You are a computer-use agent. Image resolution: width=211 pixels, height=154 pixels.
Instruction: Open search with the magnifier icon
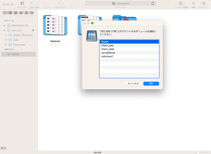point(194,3)
